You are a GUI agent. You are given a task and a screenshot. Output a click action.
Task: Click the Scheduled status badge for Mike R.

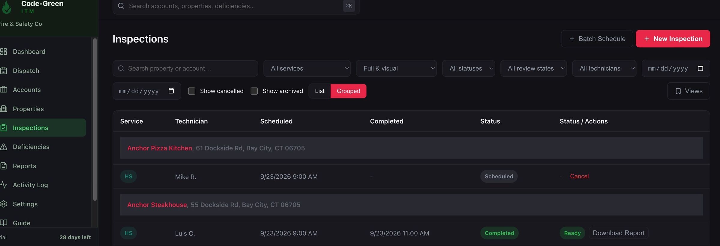pos(499,176)
